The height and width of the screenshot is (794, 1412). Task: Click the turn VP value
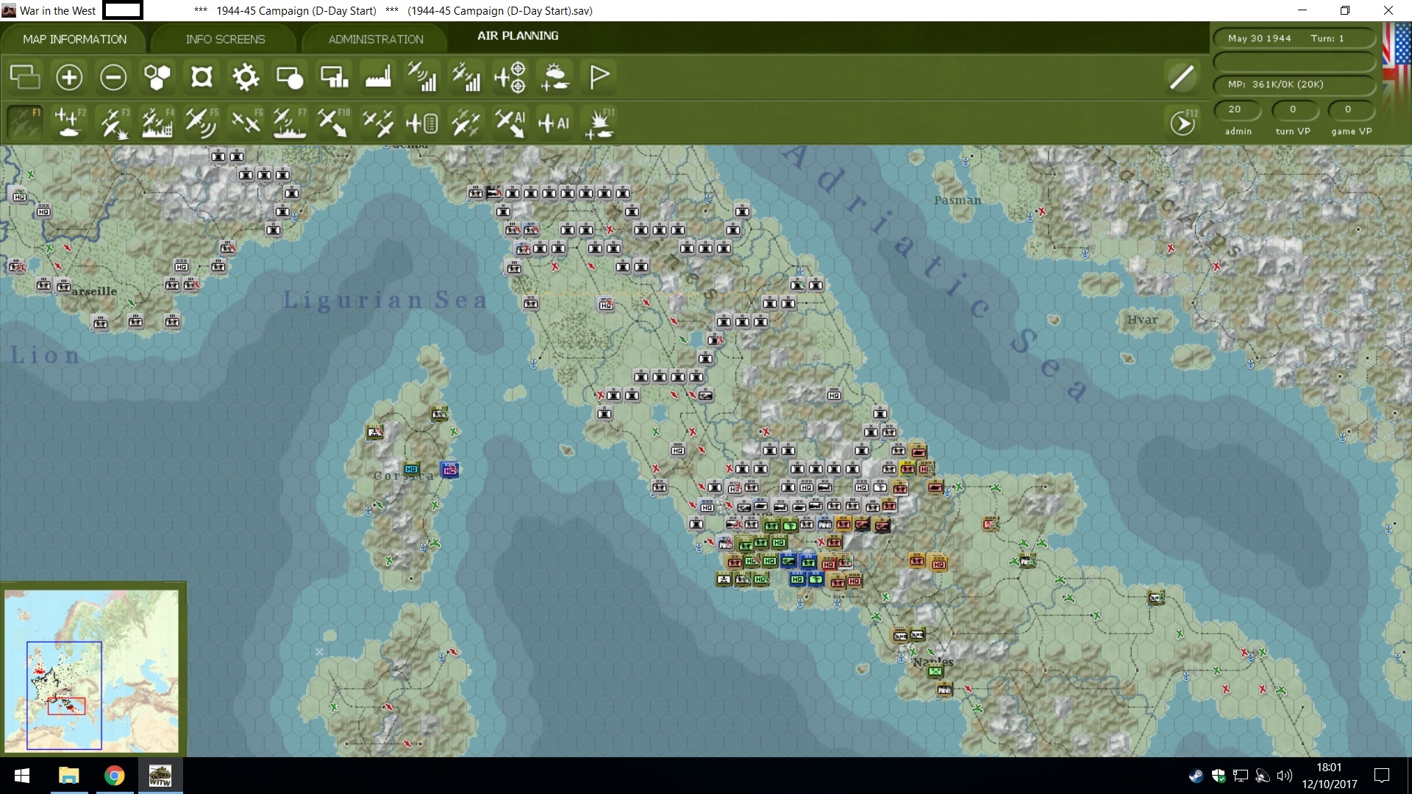click(1293, 110)
